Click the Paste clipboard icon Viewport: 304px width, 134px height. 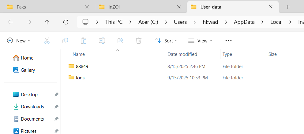coord(84,41)
